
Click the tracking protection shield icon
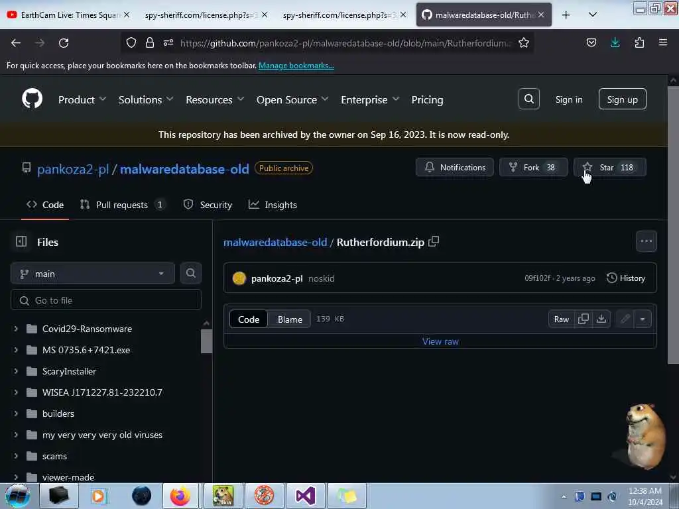pyautogui.click(x=131, y=42)
